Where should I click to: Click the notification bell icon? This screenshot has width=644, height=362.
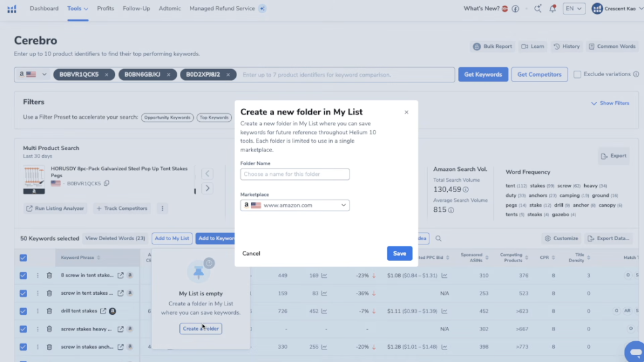pyautogui.click(x=552, y=9)
